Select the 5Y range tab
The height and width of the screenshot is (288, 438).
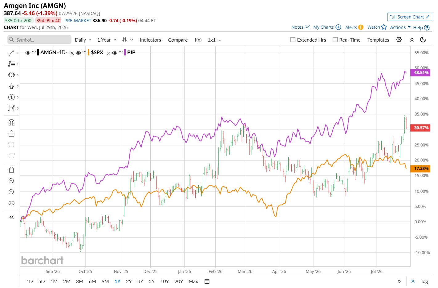pos(152,281)
